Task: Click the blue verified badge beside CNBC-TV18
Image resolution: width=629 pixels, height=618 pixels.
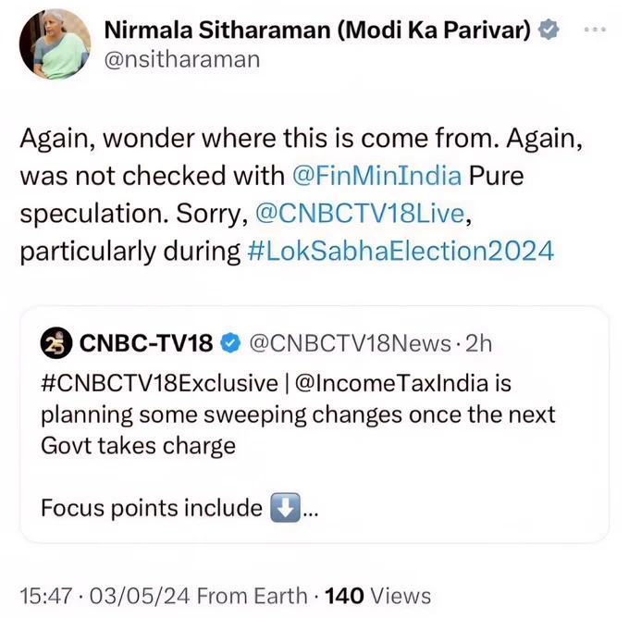Action: coord(230,343)
